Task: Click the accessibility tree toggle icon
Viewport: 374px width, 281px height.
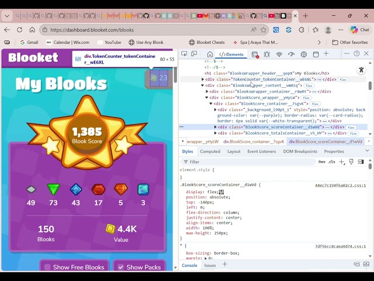Action: click(361, 70)
